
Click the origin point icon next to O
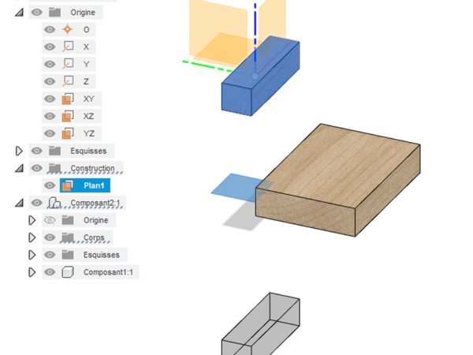pos(67,30)
